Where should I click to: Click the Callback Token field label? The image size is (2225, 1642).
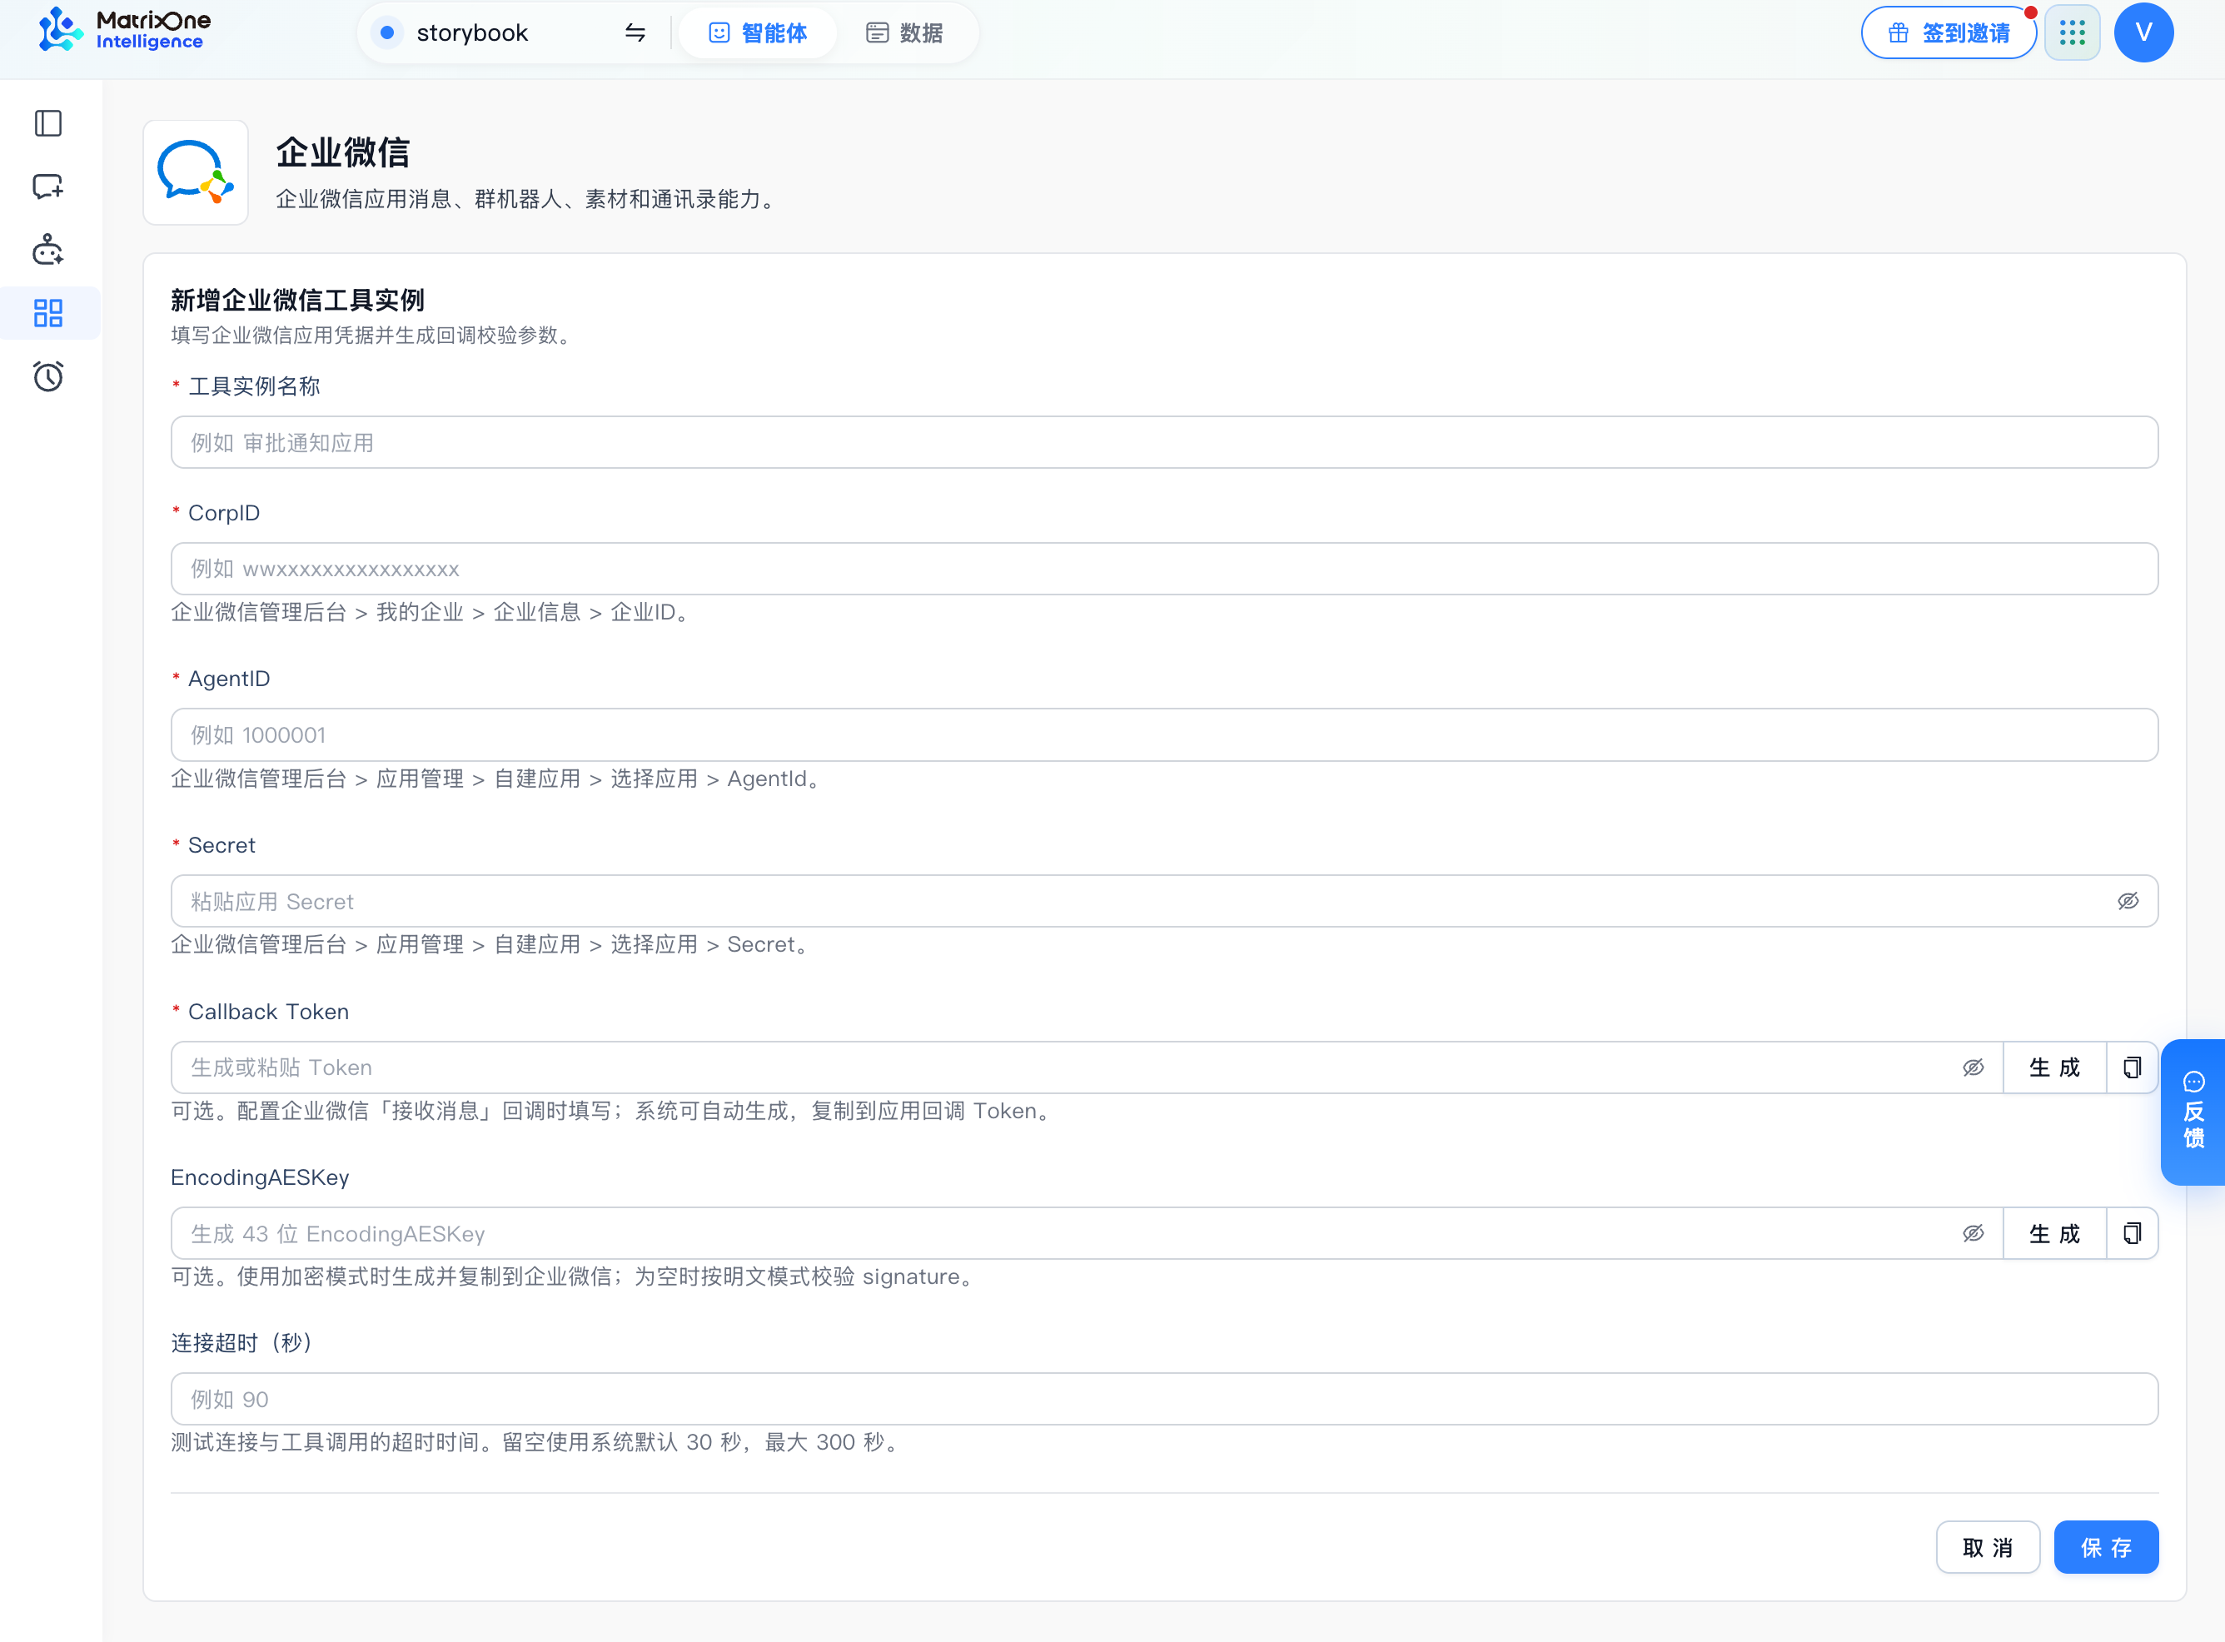[x=268, y=1011]
